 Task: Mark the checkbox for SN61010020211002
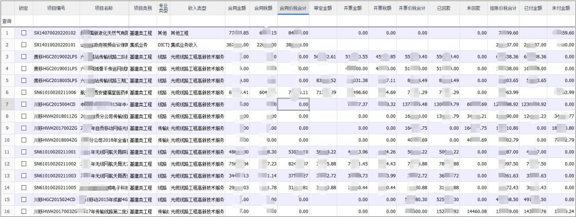click(x=24, y=164)
